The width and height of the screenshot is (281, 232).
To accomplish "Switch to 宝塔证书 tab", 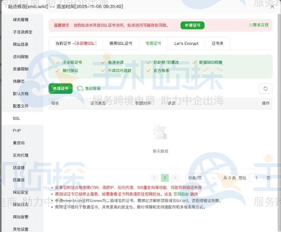I will pos(153,43).
